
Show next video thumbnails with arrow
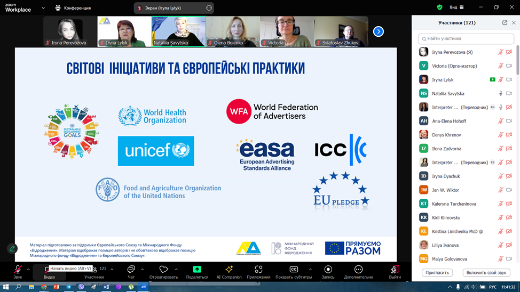pos(379,31)
